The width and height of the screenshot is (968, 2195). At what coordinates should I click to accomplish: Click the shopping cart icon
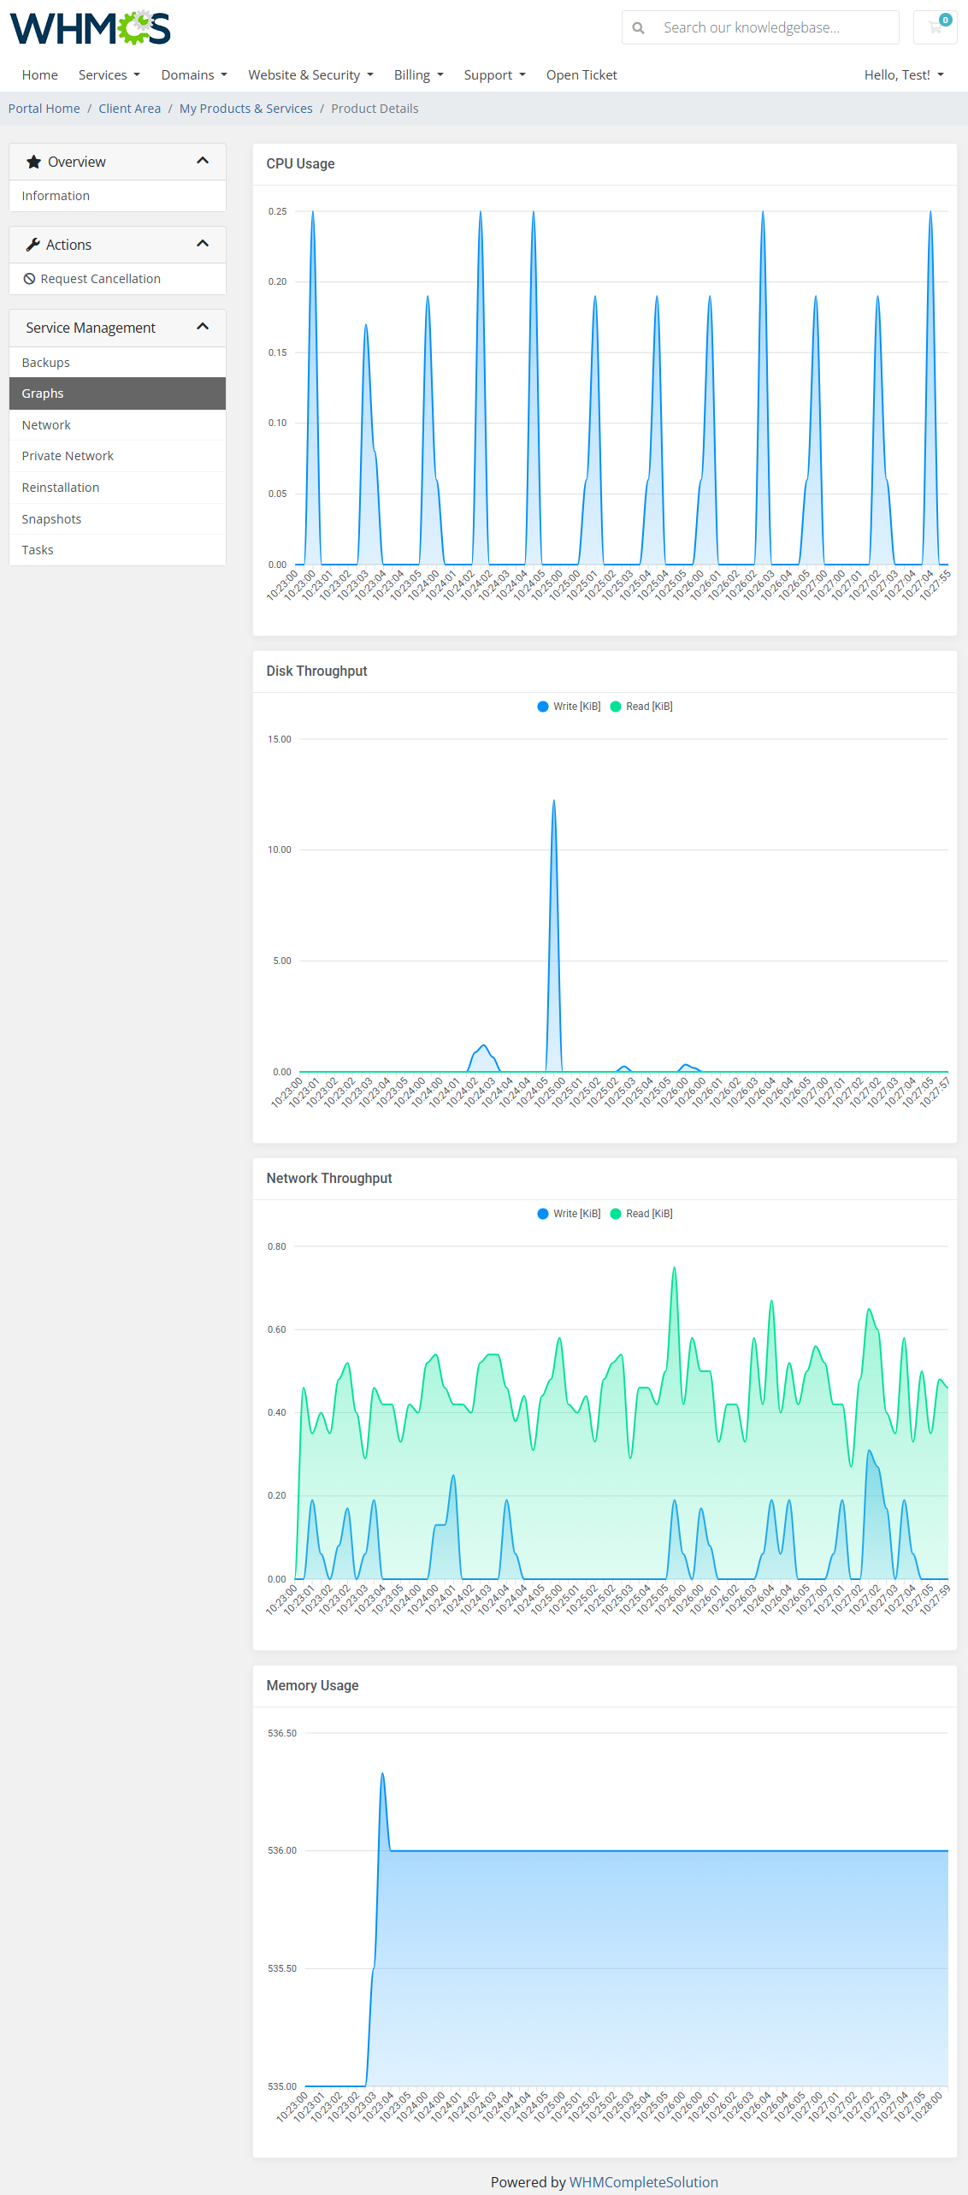(935, 27)
